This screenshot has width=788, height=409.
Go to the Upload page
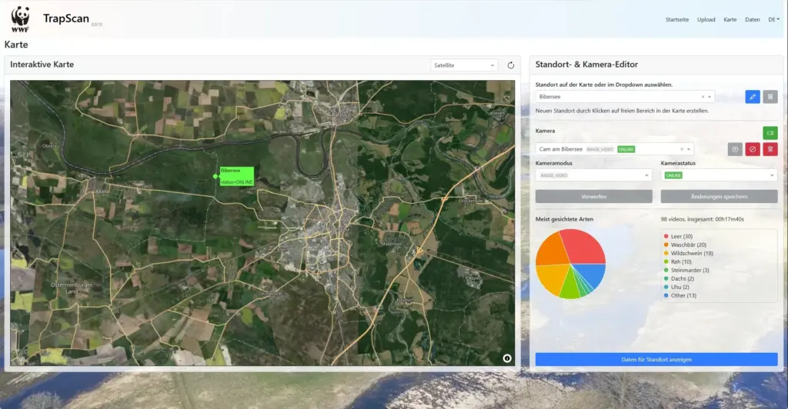[x=706, y=20]
